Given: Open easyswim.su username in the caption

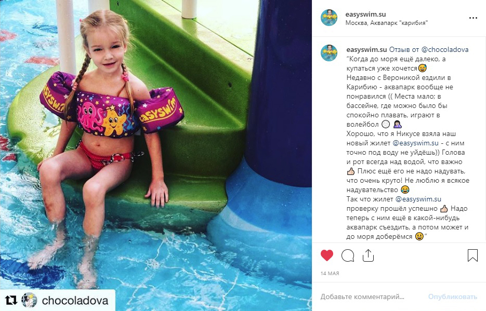Looking at the screenshot, I should (366, 49).
